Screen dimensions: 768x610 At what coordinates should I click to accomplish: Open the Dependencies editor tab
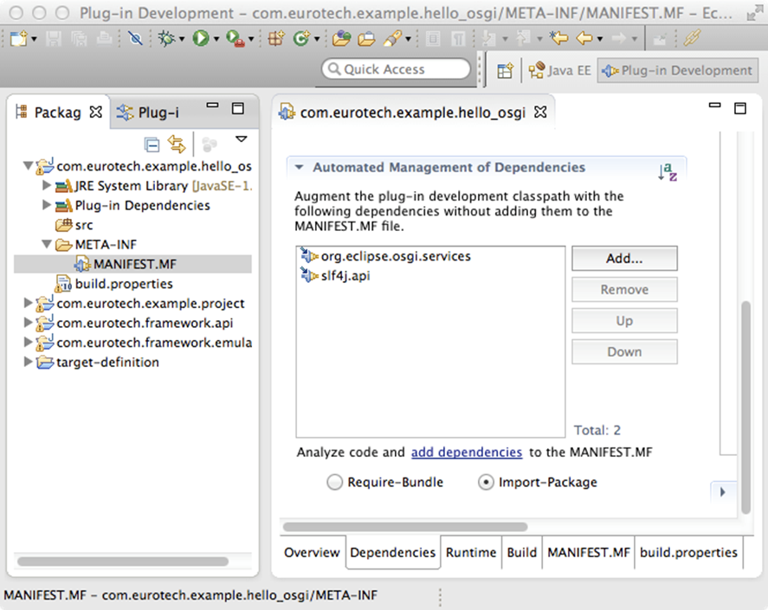393,553
